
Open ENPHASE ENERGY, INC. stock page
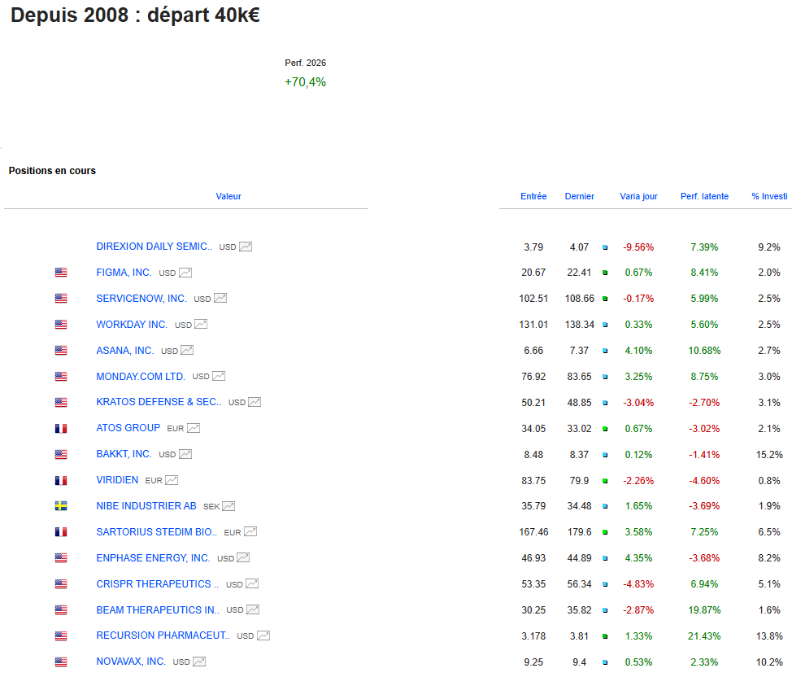pos(153,557)
